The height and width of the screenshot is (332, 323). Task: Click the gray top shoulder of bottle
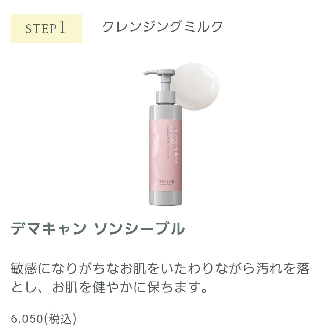click(166, 111)
